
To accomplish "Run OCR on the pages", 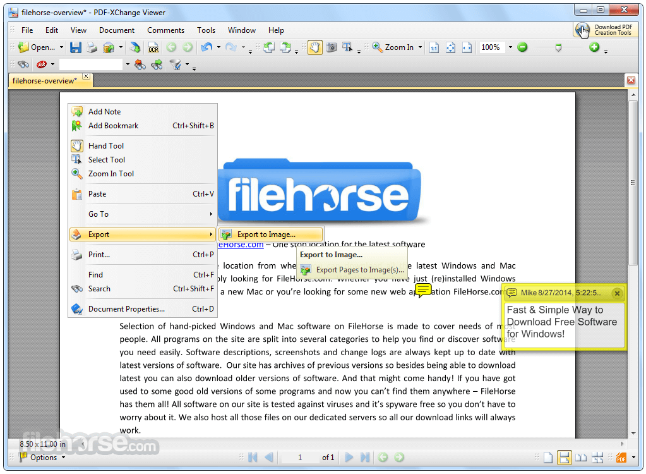I will click(153, 47).
